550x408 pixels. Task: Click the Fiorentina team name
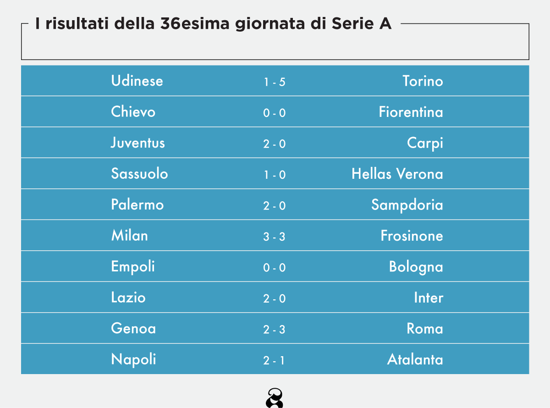tap(411, 112)
